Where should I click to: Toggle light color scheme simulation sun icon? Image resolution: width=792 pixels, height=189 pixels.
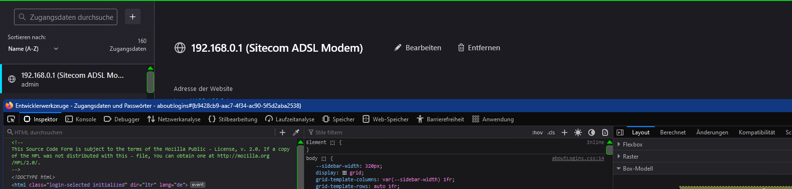pos(578,132)
